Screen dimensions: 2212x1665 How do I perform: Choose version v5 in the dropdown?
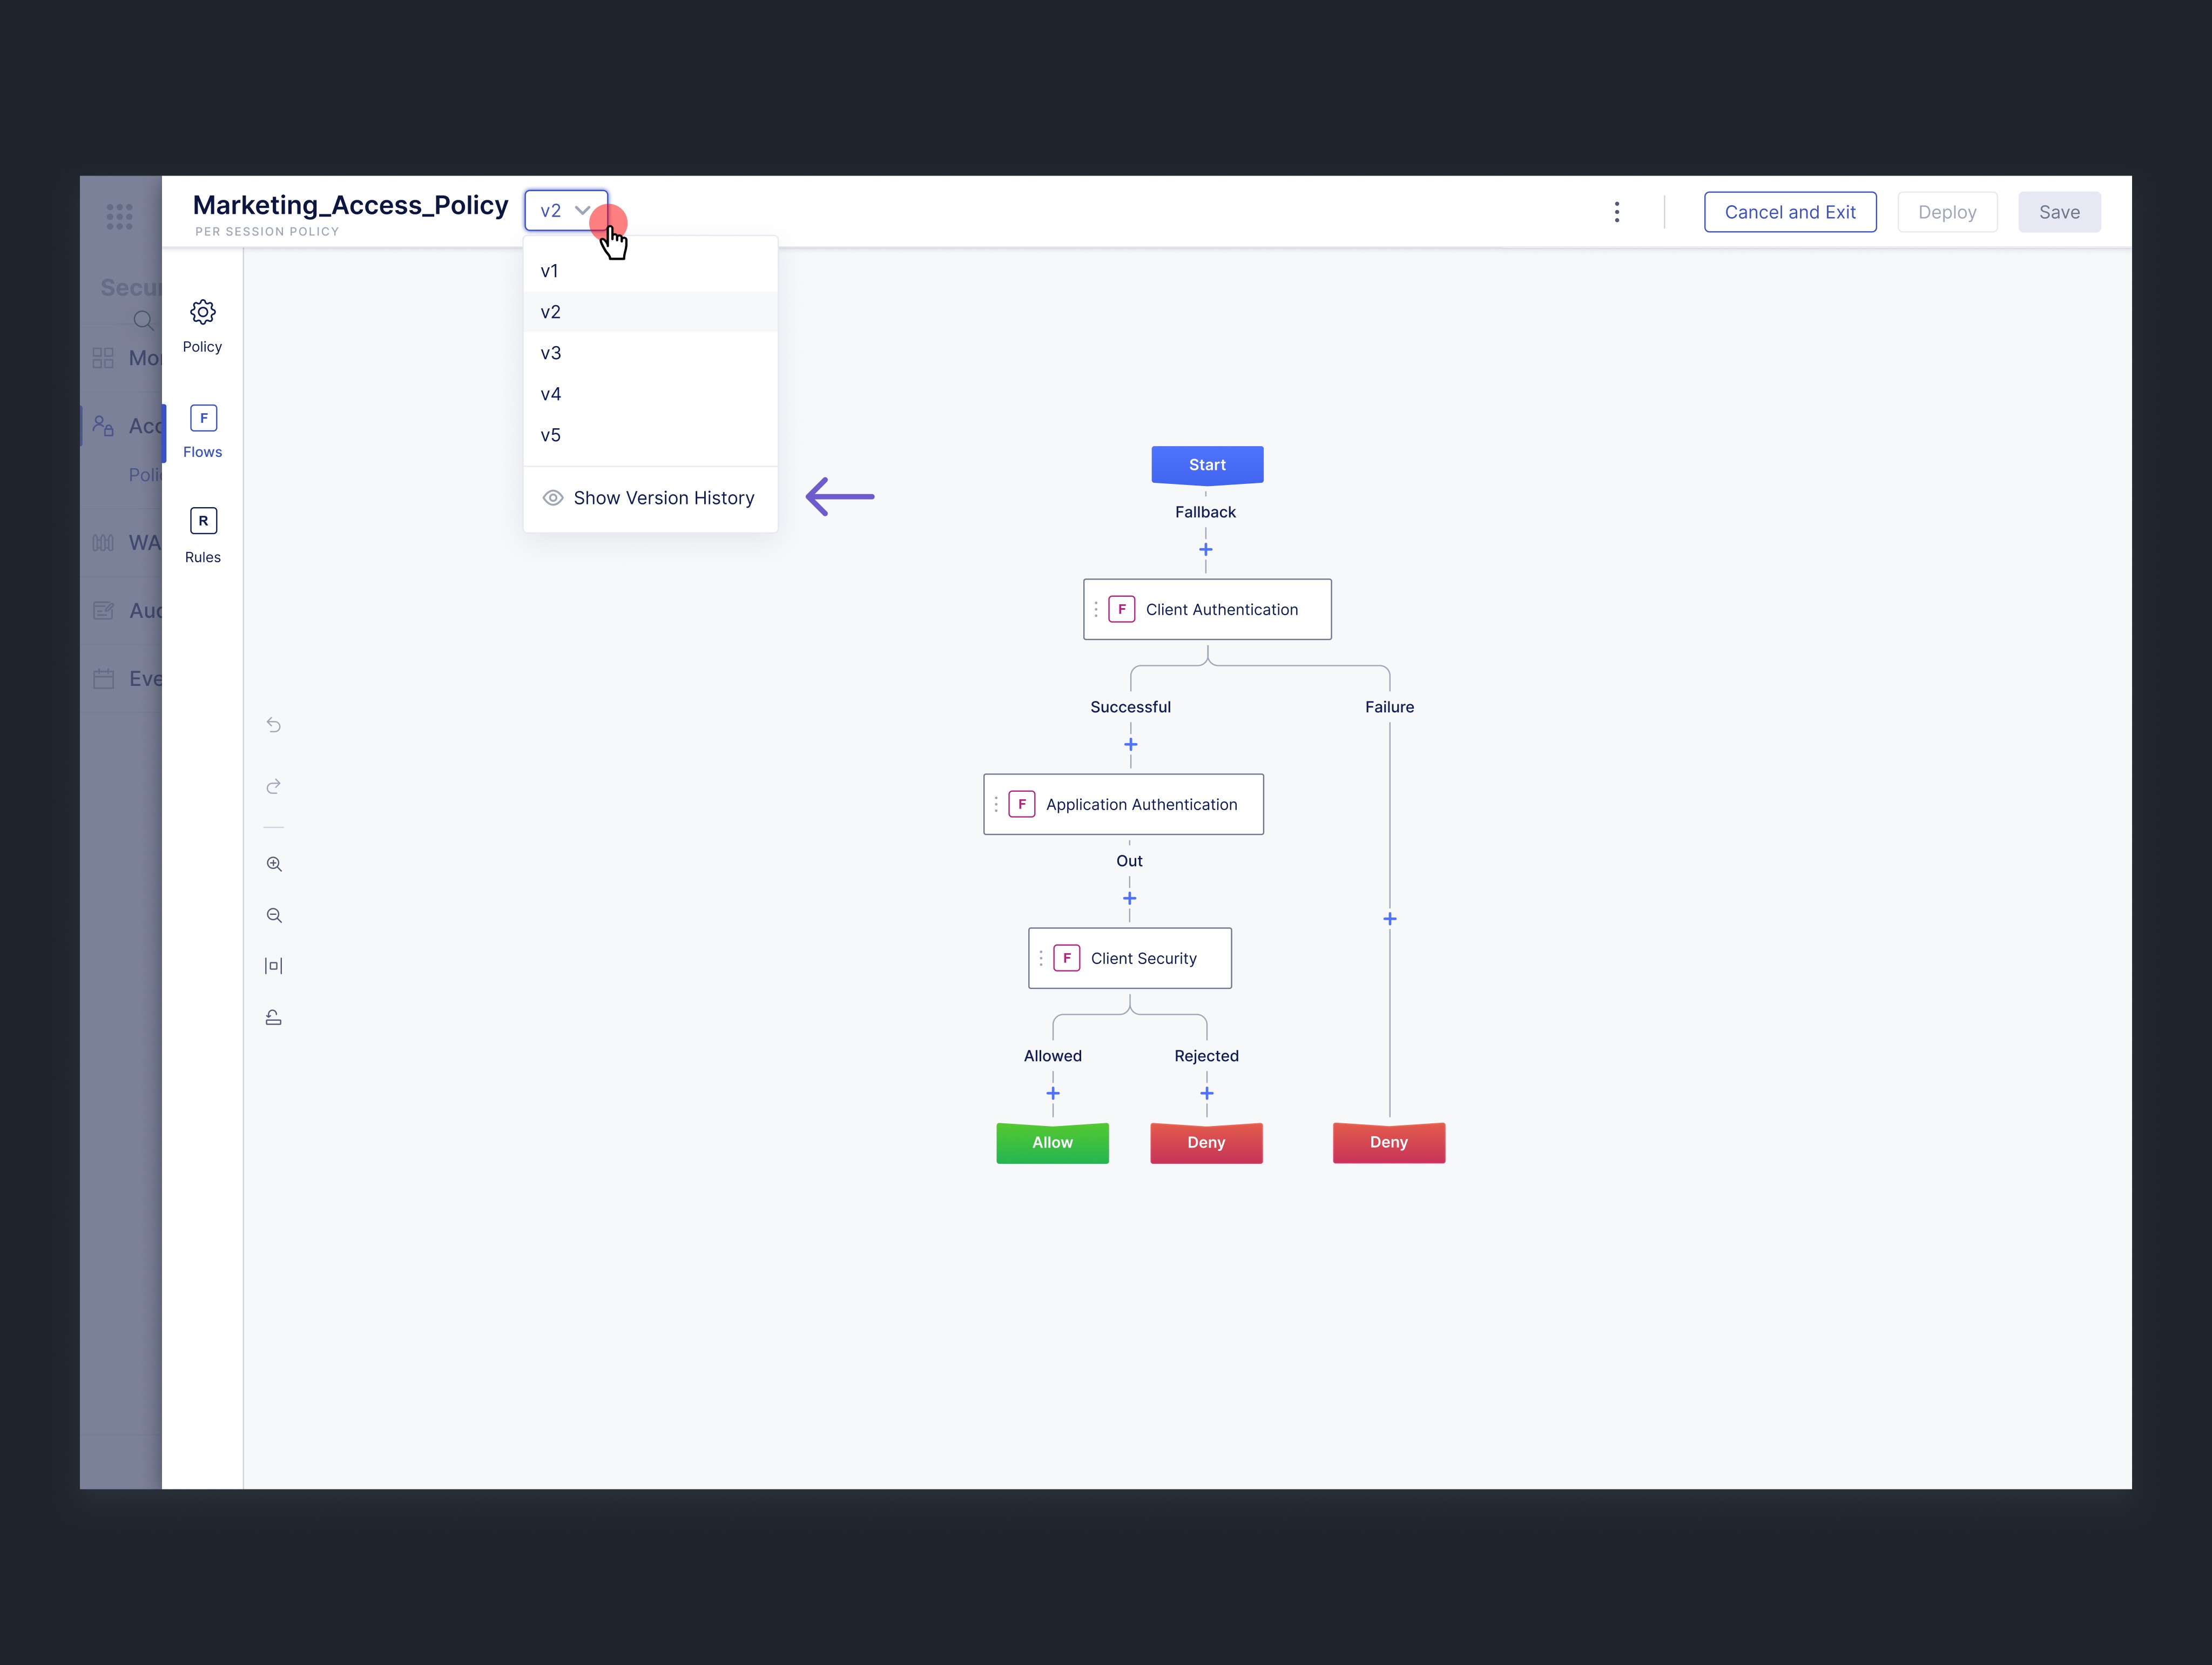tap(551, 435)
